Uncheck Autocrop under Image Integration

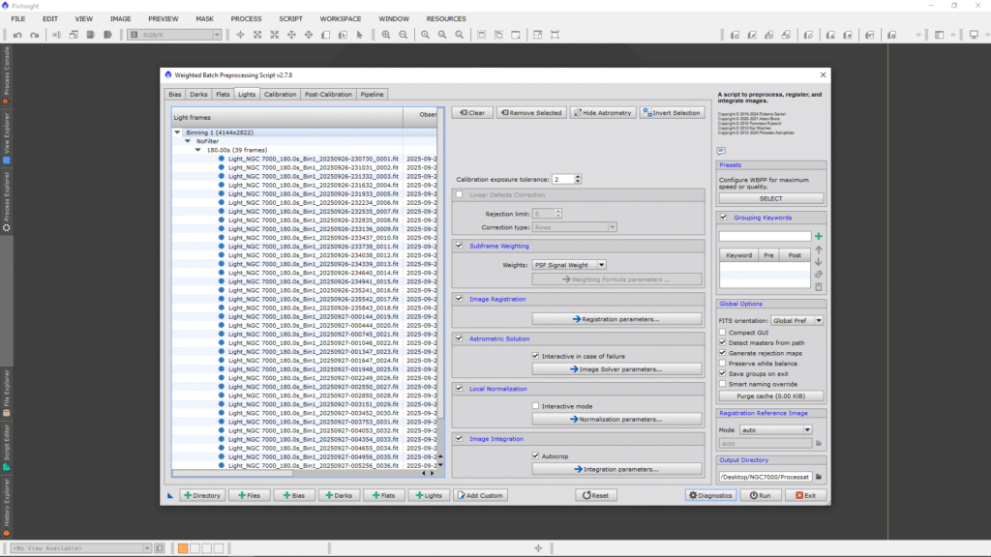point(535,455)
